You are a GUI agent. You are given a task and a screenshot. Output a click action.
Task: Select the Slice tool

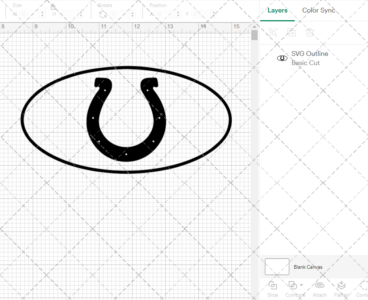tap(272, 289)
